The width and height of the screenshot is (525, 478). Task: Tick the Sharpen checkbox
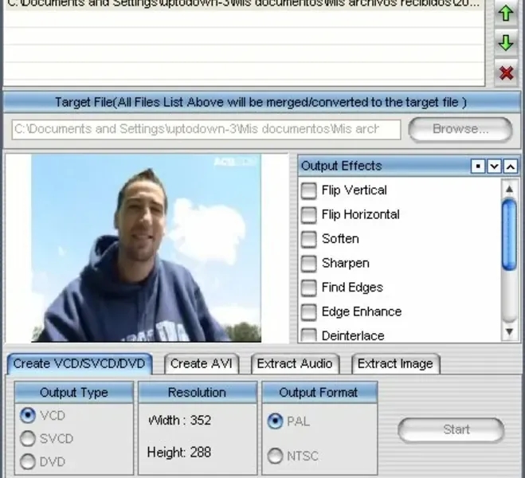click(x=308, y=264)
